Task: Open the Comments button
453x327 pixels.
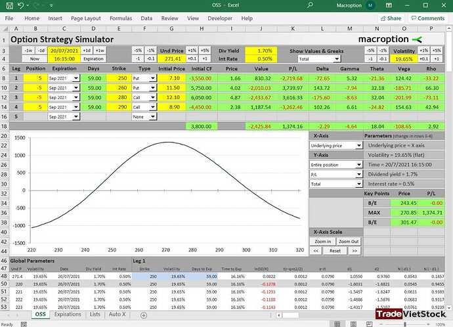Action: (x=428, y=18)
